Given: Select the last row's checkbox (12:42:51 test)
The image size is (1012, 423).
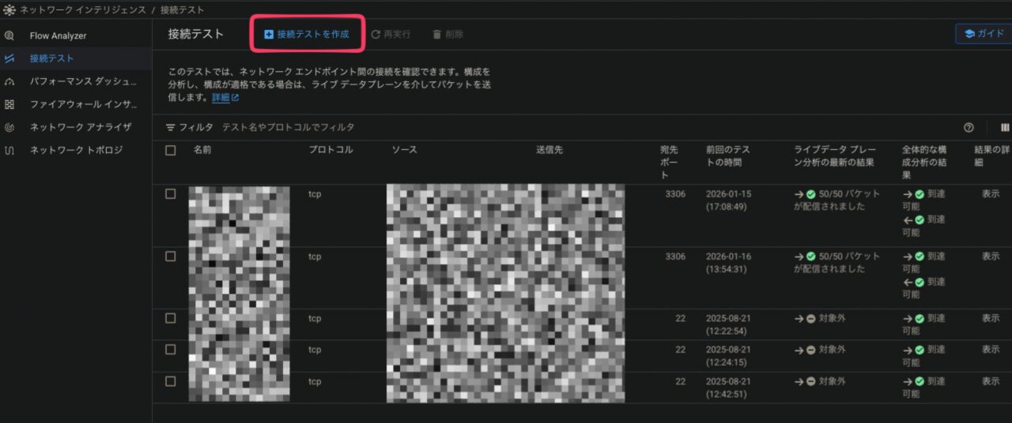Looking at the screenshot, I should tap(171, 381).
